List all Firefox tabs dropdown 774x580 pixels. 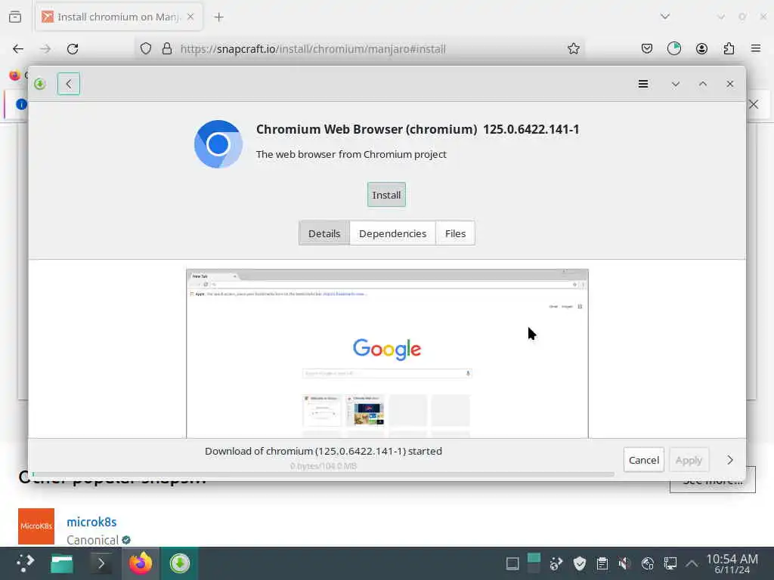[665, 17]
